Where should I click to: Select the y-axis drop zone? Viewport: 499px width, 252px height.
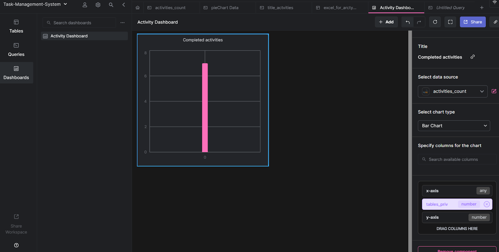pyautogui.click(x=457, y=217)
